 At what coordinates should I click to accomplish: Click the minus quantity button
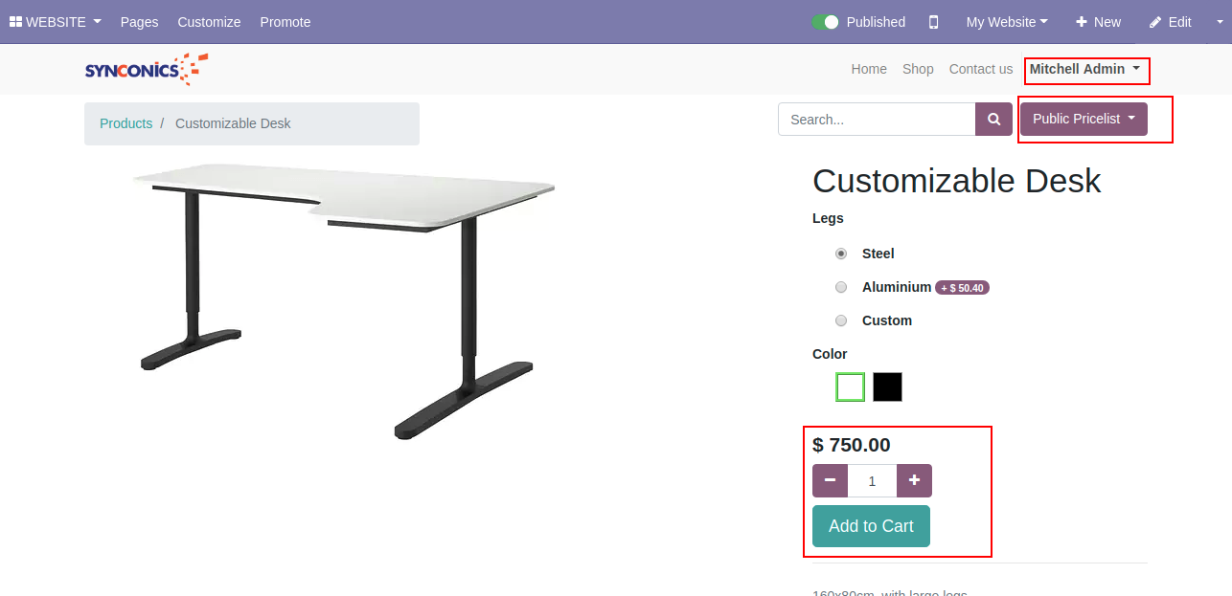click(x=830, y=480)
